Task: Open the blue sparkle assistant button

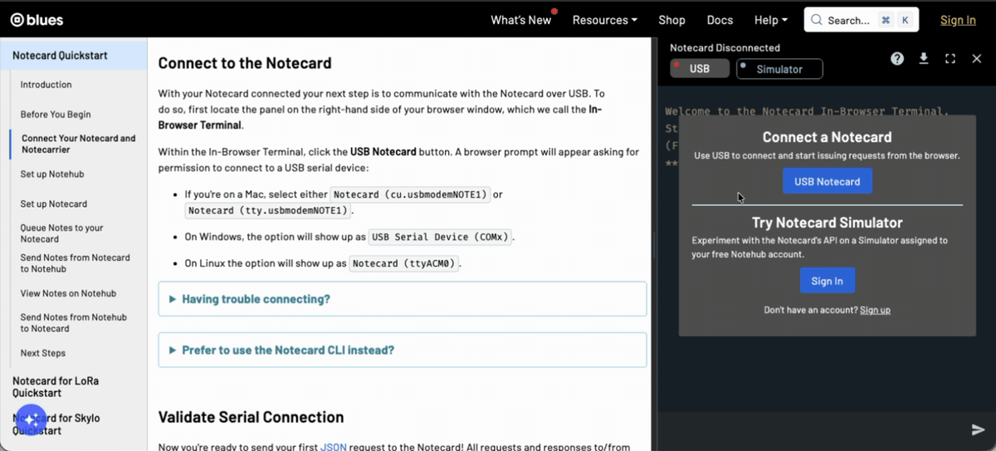Action: [31, 420]
